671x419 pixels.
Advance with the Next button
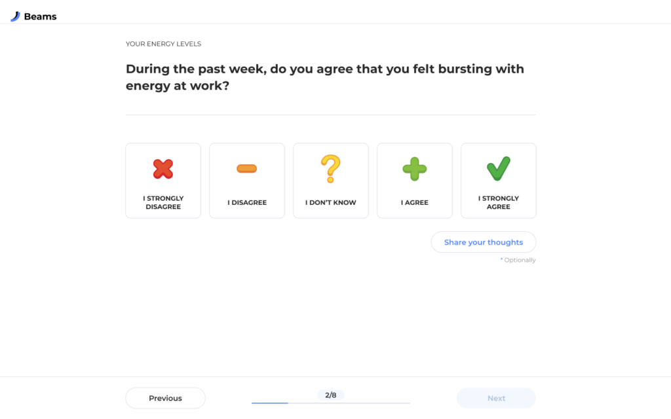pos(496,398)
